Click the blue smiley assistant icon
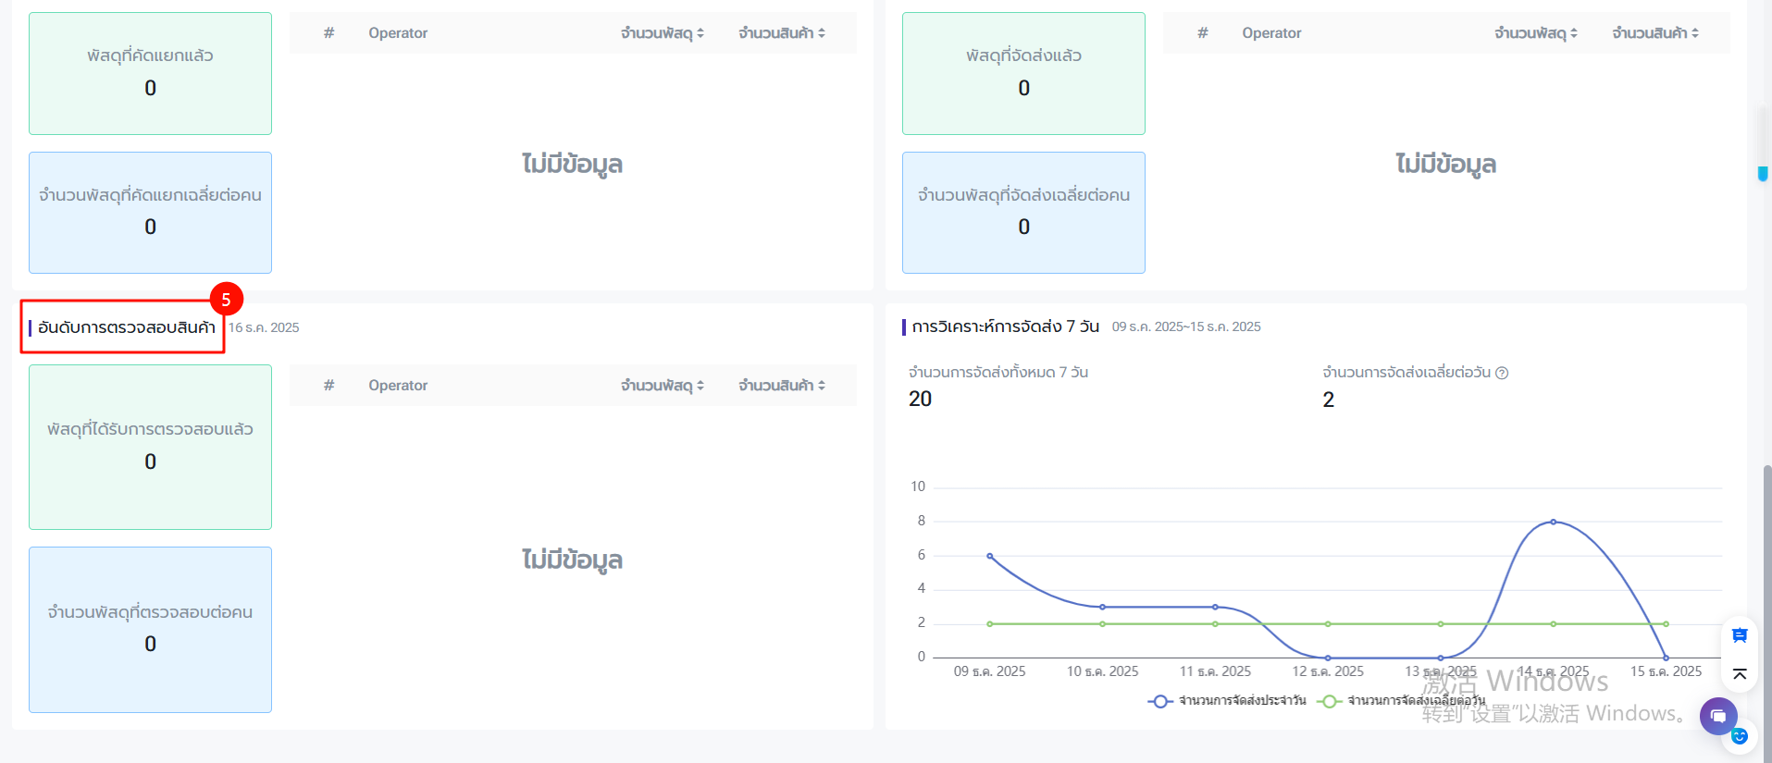1772x763 pixels. click(x=1740, y=736)
